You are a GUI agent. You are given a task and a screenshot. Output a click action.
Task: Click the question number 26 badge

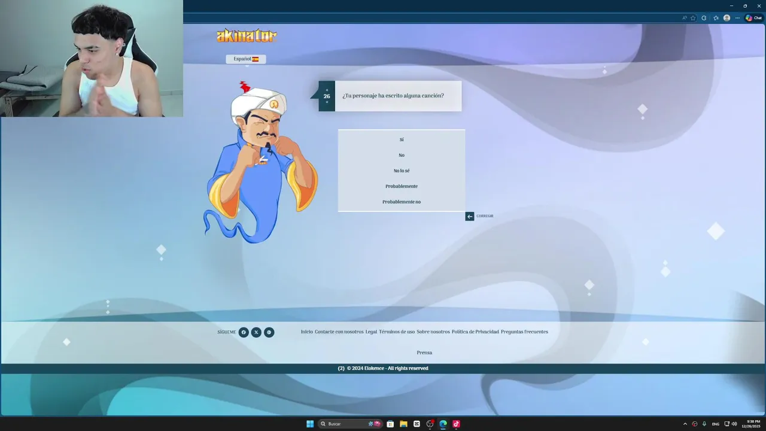(x=327, y=96)
